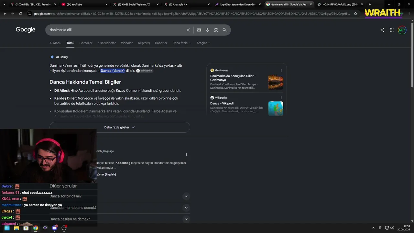
Task: Open File Explorer from the taskbar
Action: click(x=16, y=228)
